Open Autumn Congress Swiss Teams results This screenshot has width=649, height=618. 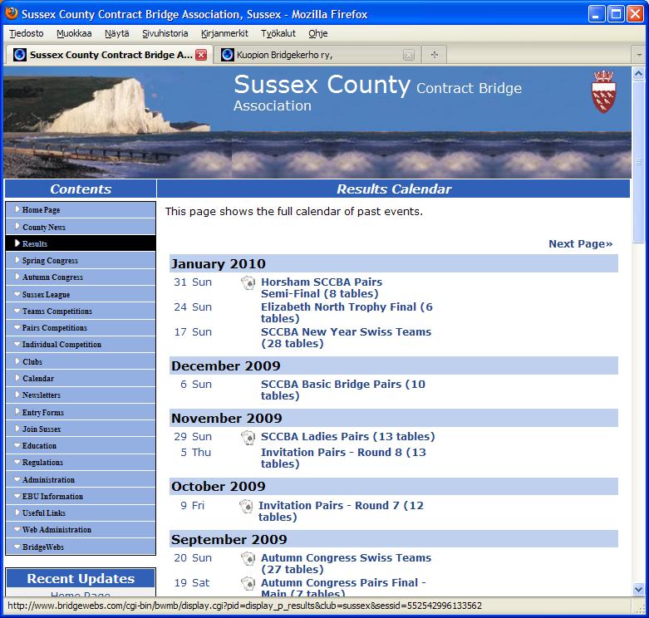(346, 563)
